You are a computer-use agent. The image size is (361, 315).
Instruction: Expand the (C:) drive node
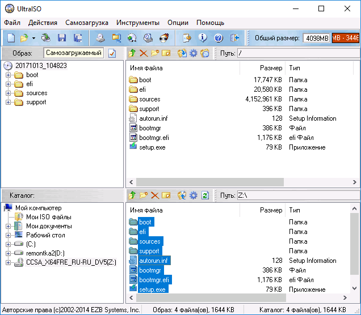(x=8, y=244)
